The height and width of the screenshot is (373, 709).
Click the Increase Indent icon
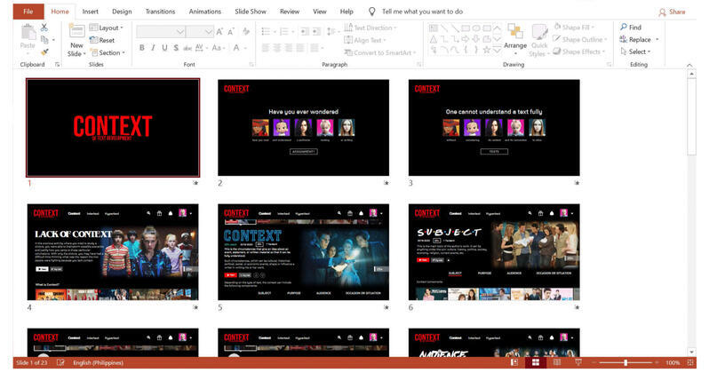pos(316,31)
